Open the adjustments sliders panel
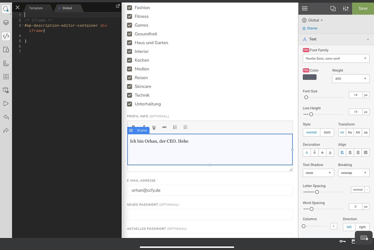Screen dimensions: 374x250 click(x=346, y=8)
